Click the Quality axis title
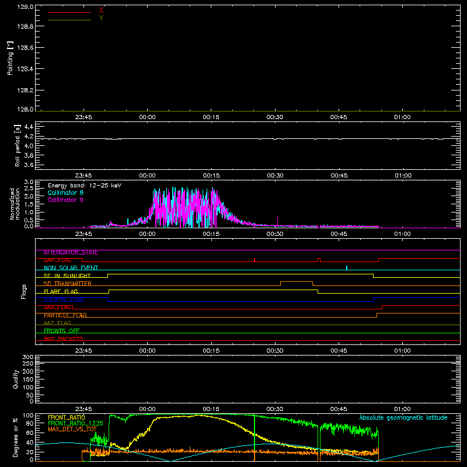The height and width of the screenshot is (467, 467). [16, 379]
